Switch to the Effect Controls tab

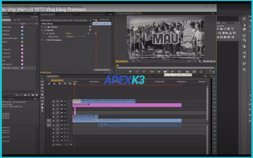point(47,15)
